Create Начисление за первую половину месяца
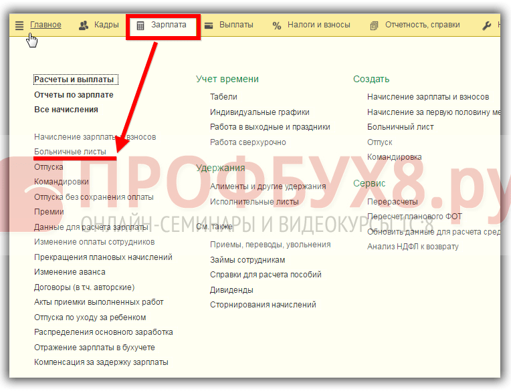 [433, 112]
